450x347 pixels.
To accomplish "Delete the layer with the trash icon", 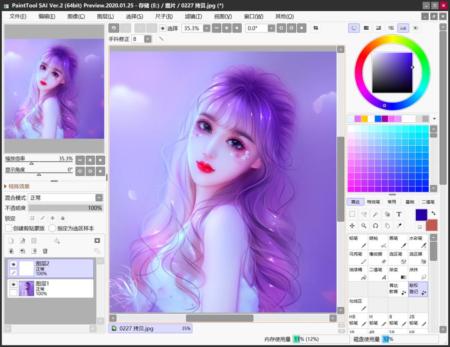I will pos(45,251).
